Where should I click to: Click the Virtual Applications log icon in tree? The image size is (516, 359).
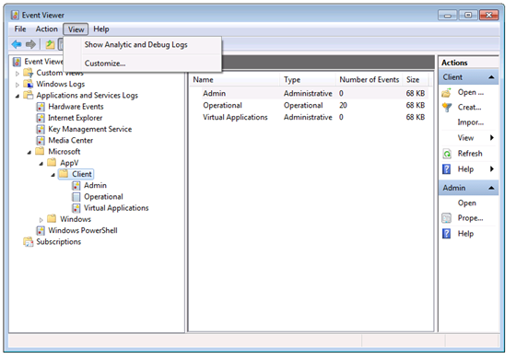tap(76, 208)
